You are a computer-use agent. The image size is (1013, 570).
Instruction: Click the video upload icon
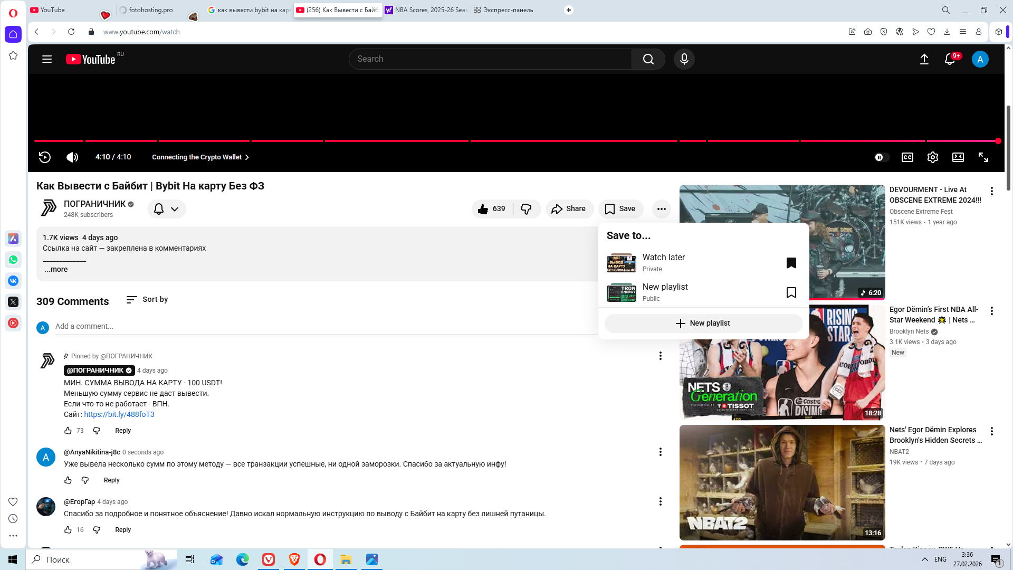(924, 59)
